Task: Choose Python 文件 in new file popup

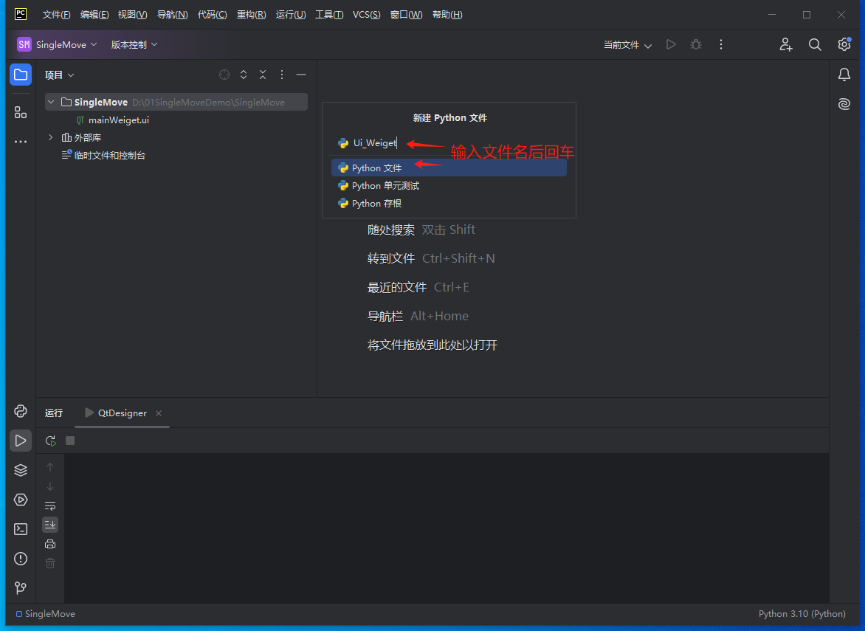Action: pyautogui.click(x=449, y=168)
